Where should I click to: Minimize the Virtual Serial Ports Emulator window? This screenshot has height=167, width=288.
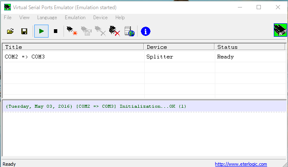pyautogui.click(x=240, y=8)
